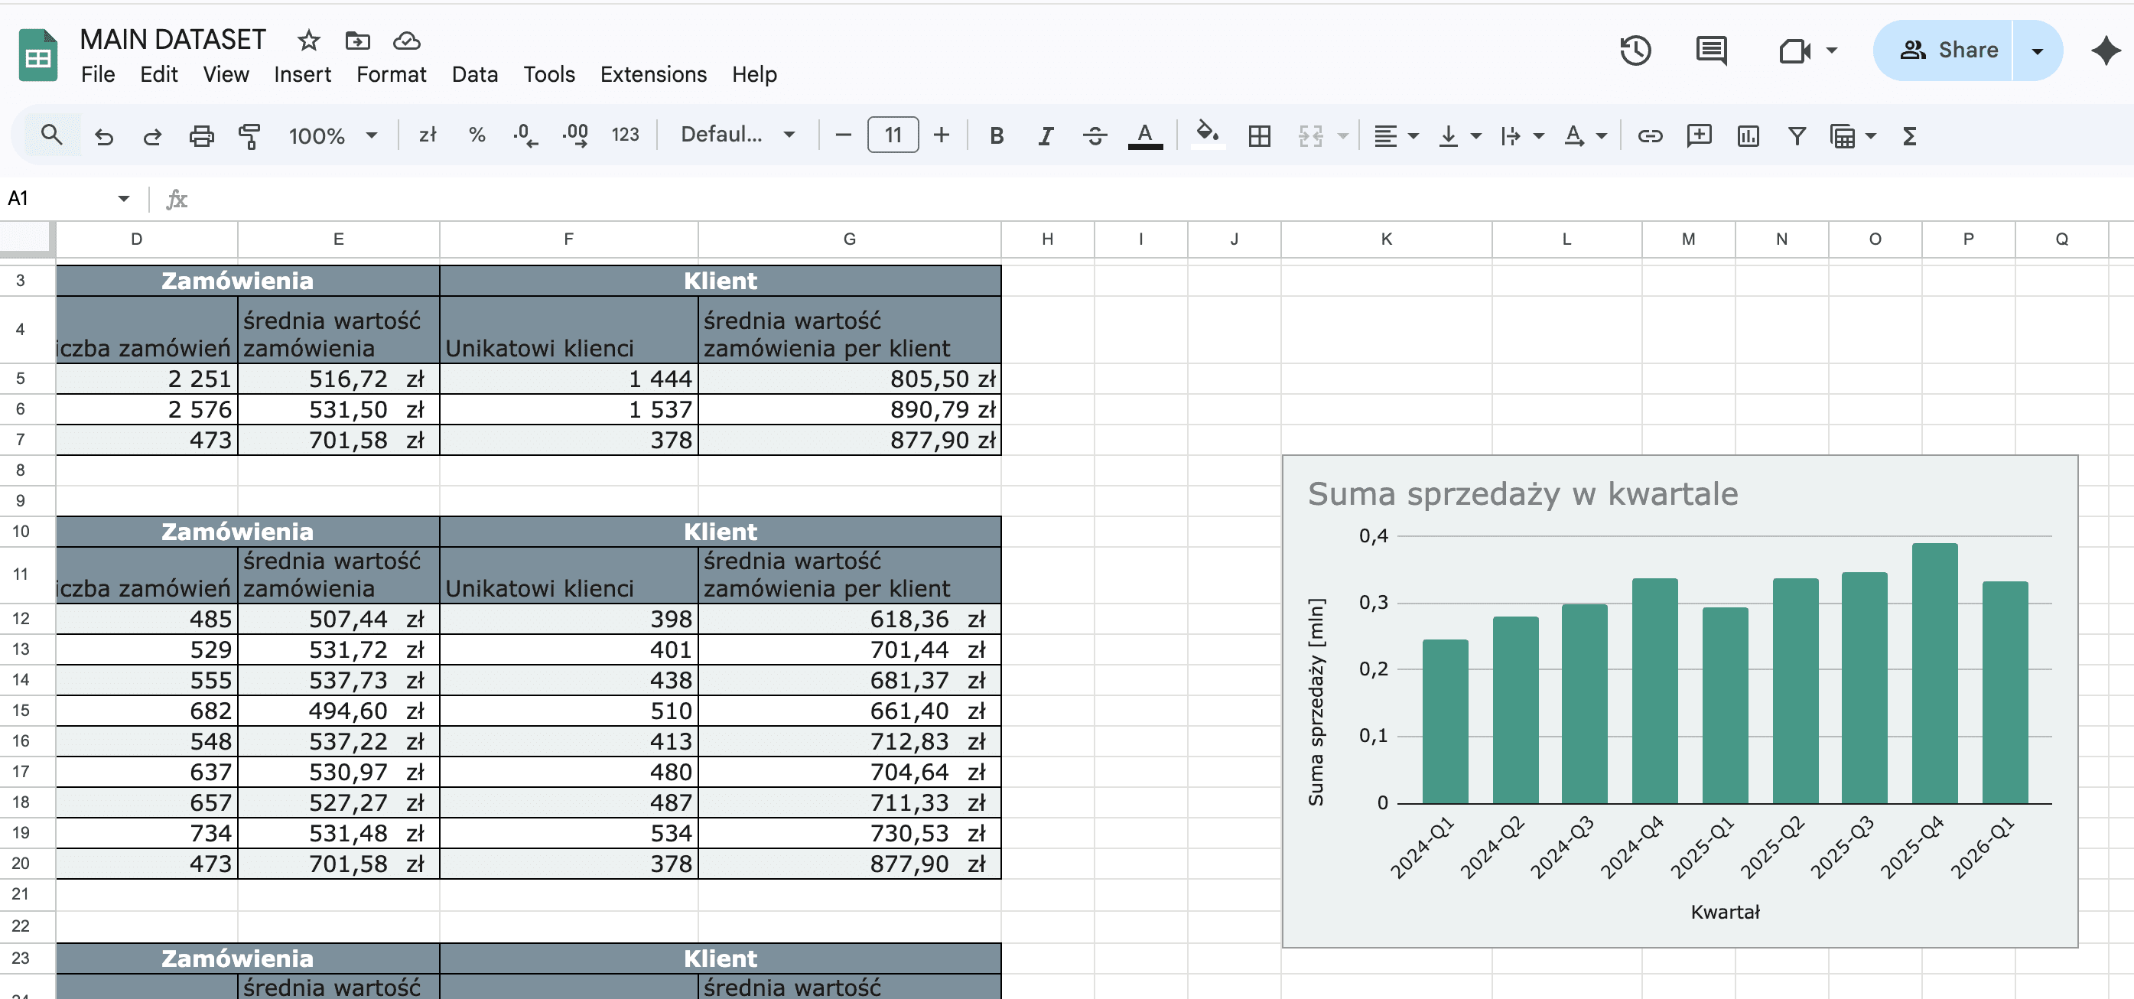The height and width of the screenshot is (999, 2134).
Task: Toggle bold formatting
Action: 997,135
